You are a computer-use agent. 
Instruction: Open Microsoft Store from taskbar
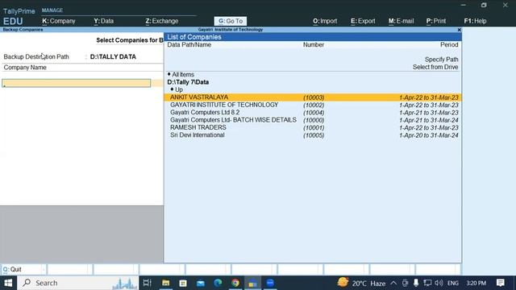click(183, 283)
